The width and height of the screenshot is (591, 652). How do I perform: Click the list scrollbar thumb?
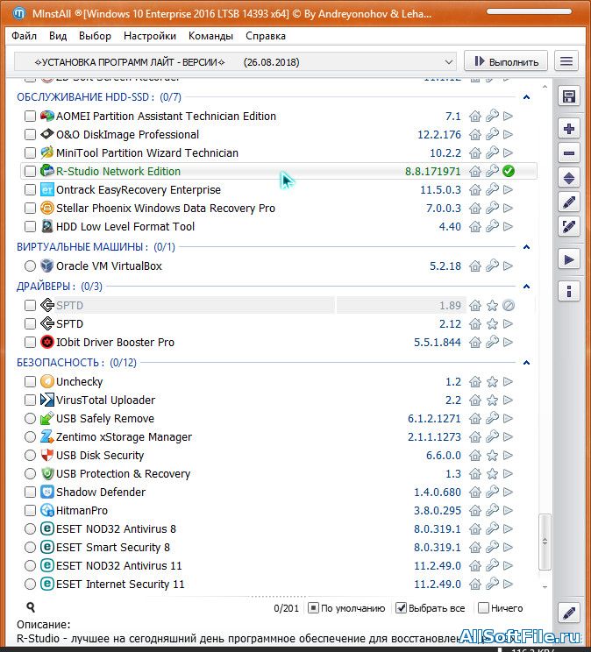[545, 542]
